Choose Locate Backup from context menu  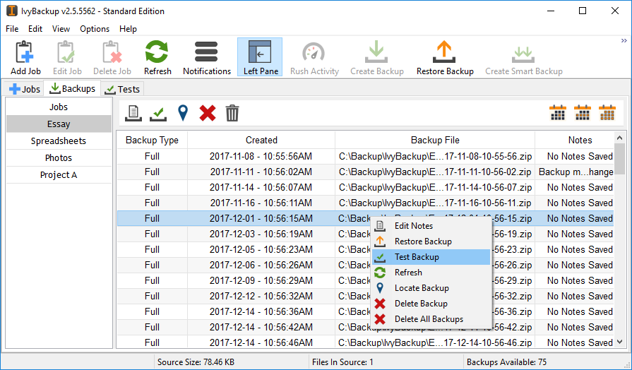(431, 288)
